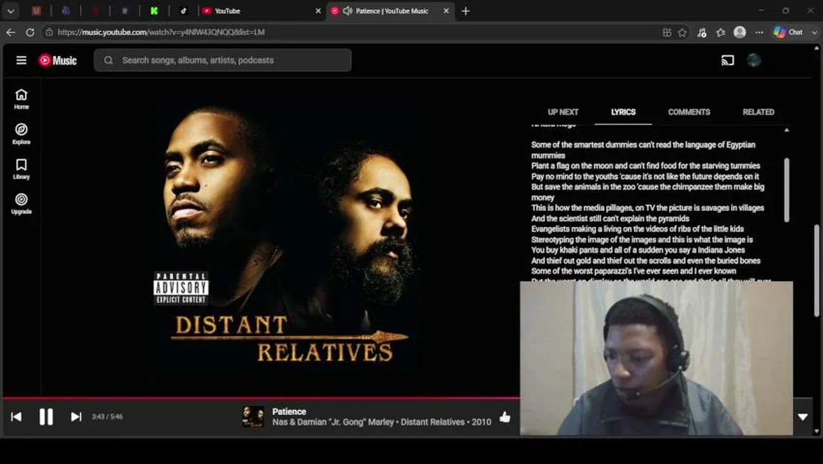Click the search magnifier icon
Viewport: 823px width, 464px height.
click(108, 60)
